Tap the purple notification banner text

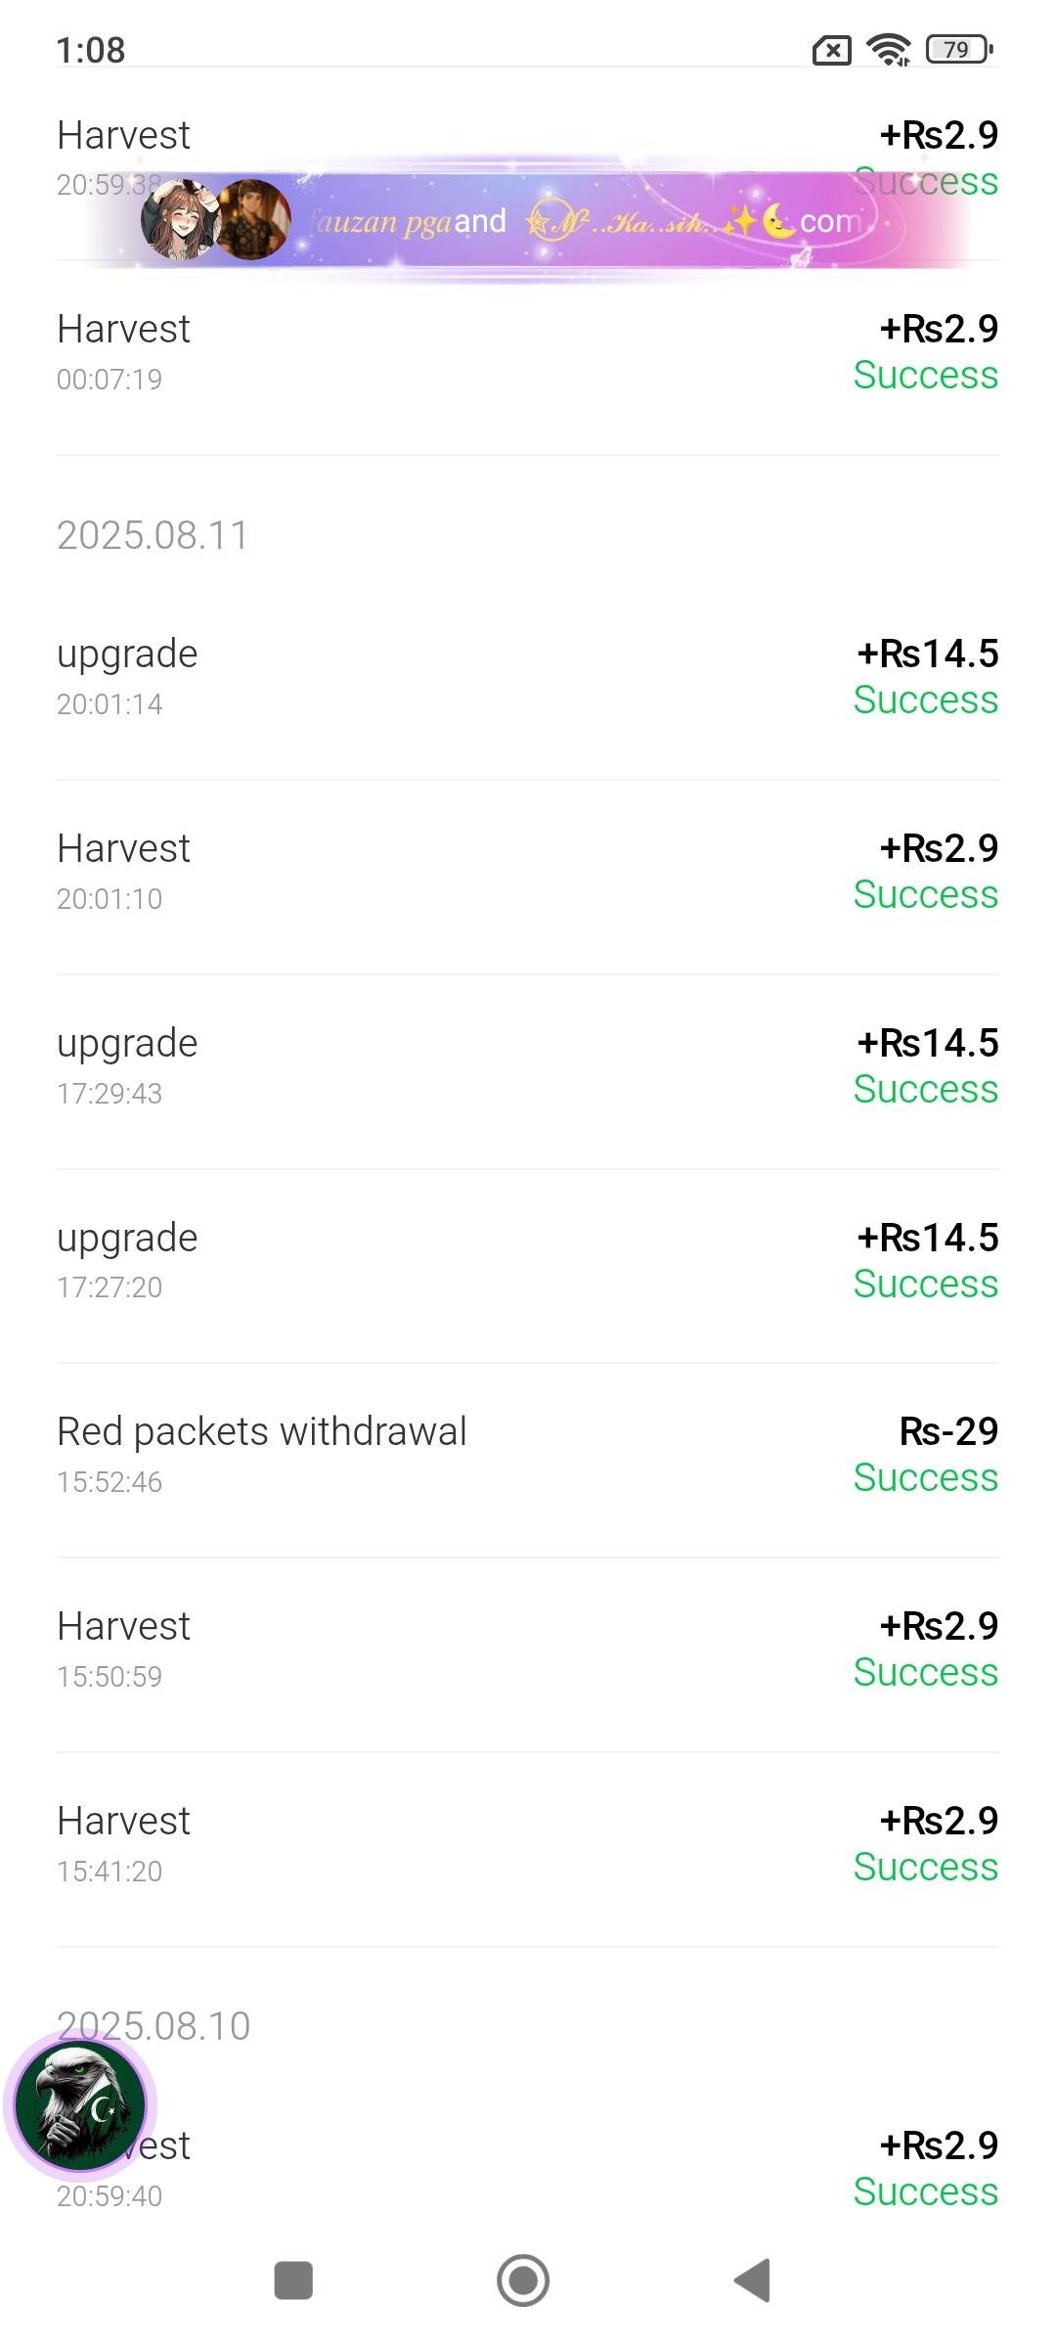point(587,222)
